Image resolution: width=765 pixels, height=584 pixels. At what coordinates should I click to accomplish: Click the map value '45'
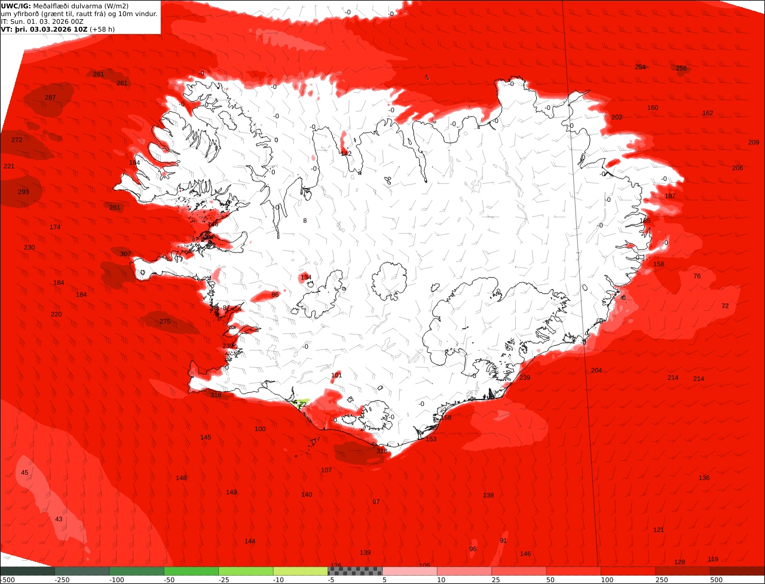coord(25,472)
